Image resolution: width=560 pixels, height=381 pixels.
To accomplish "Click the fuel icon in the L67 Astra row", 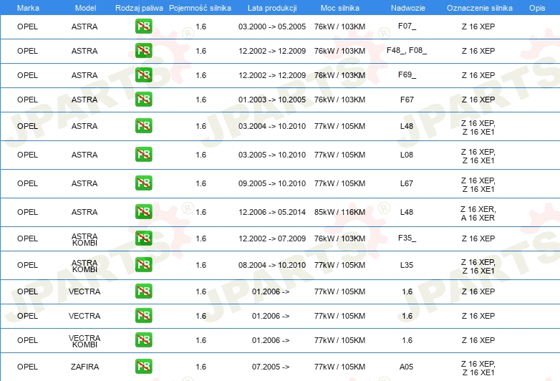I will [x=143, y=183].
